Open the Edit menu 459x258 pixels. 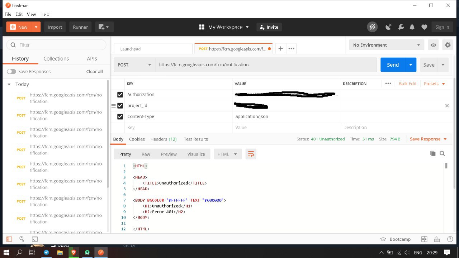point(19,14)
